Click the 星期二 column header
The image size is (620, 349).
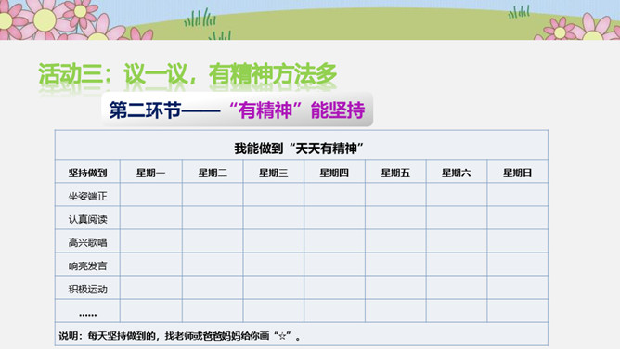click(x=213, y=173)
